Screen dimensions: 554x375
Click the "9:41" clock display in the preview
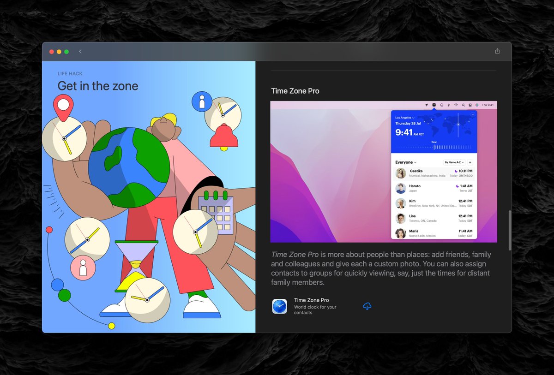404,132
